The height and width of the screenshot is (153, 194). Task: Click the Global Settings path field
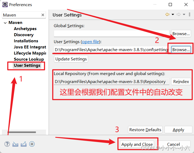112,34
